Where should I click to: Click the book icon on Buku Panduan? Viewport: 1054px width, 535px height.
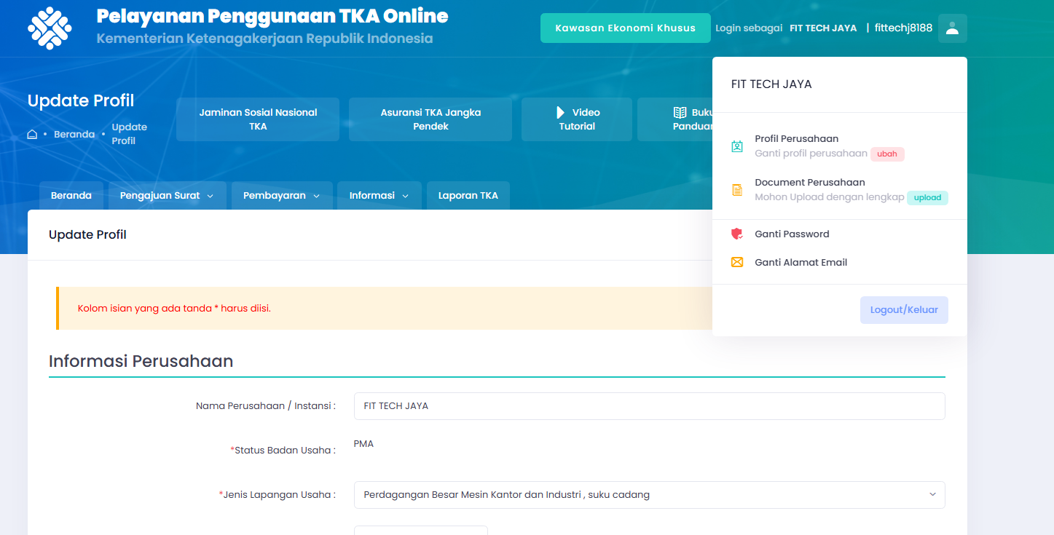(x=680, y=113)
